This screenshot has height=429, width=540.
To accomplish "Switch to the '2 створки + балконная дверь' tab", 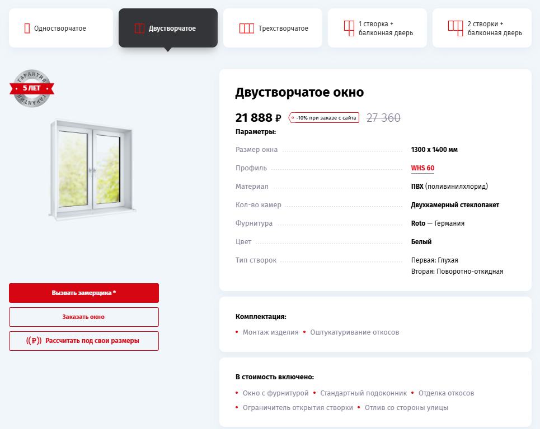I will [482, 27].
